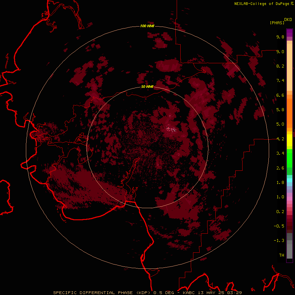
Task: Click the 2.6 value on the scale
Action: point(280,168)
